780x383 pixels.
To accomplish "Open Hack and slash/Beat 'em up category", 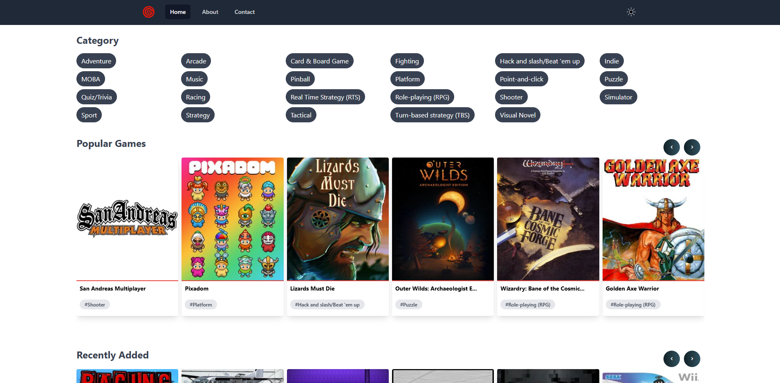I will tap(540, 61).
